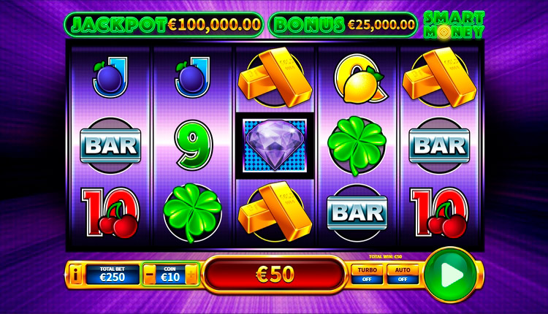Click the cherry 10 symbol on fifth reel
Viewport: 548px width, 314px height.
click(x=439, y=213)
